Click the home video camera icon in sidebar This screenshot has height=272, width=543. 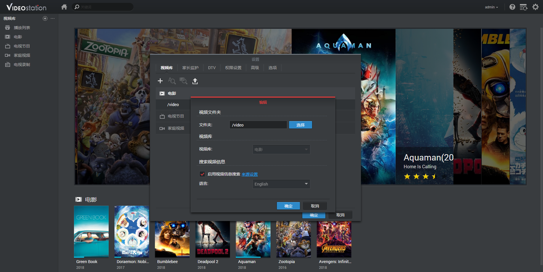click(x=8, y=55)
